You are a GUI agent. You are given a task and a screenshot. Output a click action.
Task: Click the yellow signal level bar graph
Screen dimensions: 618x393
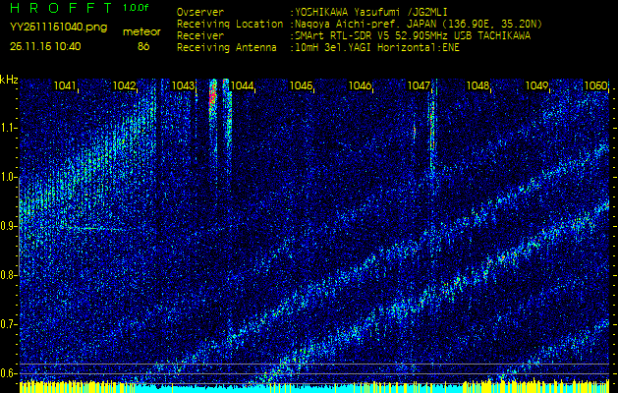click(314, 387)
